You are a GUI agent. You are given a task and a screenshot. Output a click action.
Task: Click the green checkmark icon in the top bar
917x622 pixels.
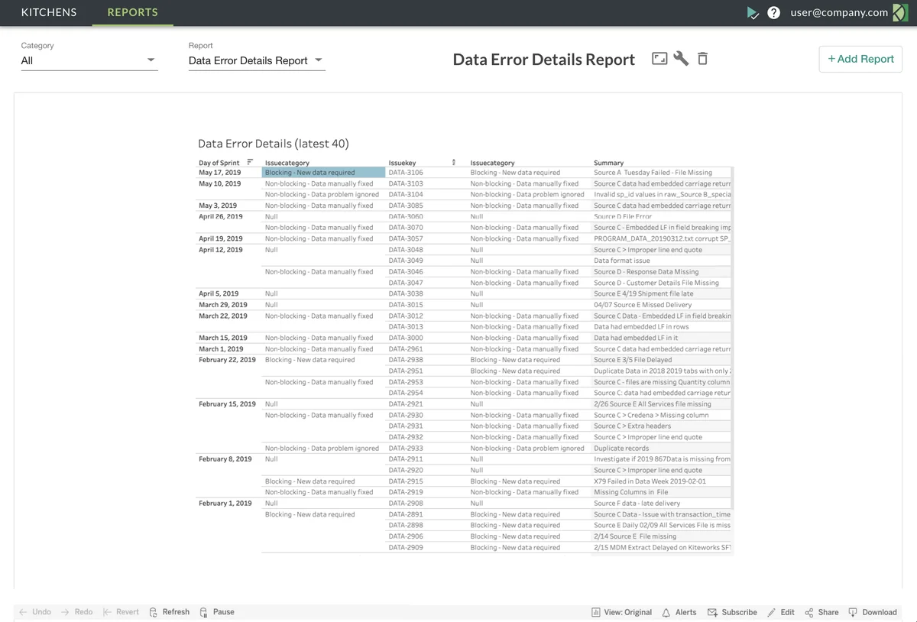[x=753, y=12]
